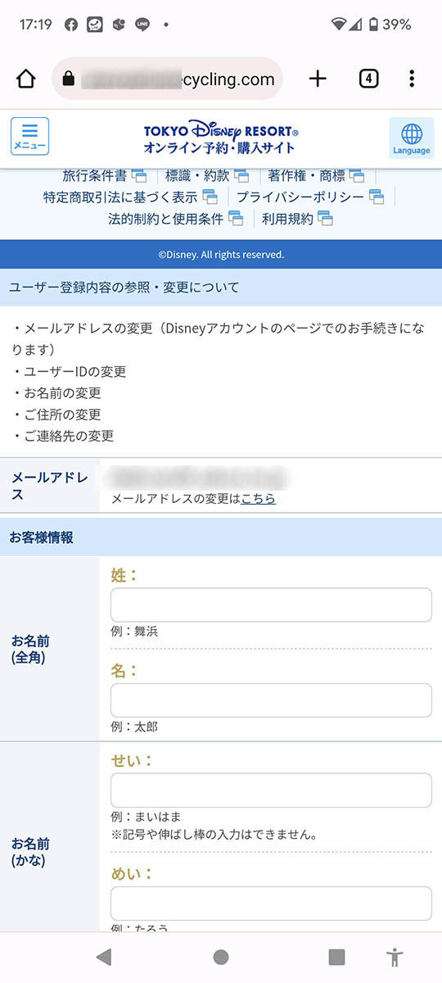Open the Language globe selector
This screenshot has width=442, height=983.
411,138
